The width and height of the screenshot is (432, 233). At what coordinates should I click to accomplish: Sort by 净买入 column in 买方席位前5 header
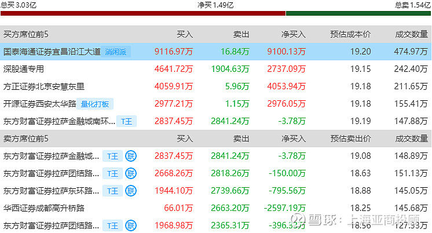[294, 34]
